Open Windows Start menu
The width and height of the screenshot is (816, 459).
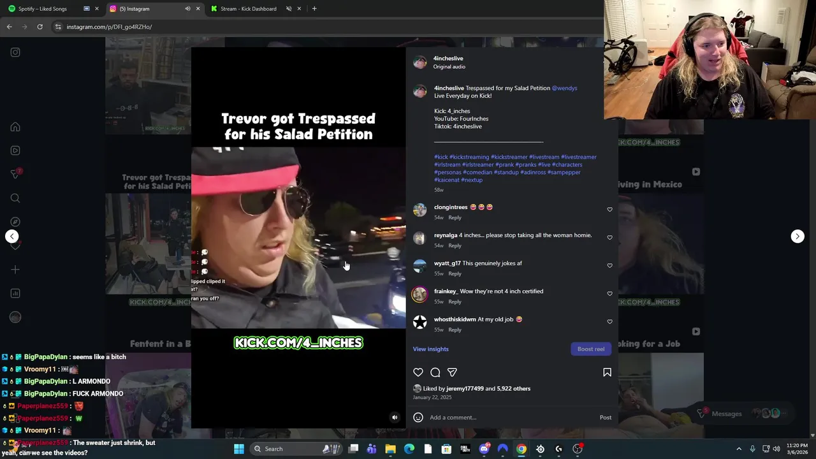238,449
